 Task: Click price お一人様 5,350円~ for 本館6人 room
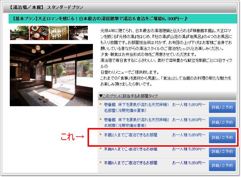[189, 163]
